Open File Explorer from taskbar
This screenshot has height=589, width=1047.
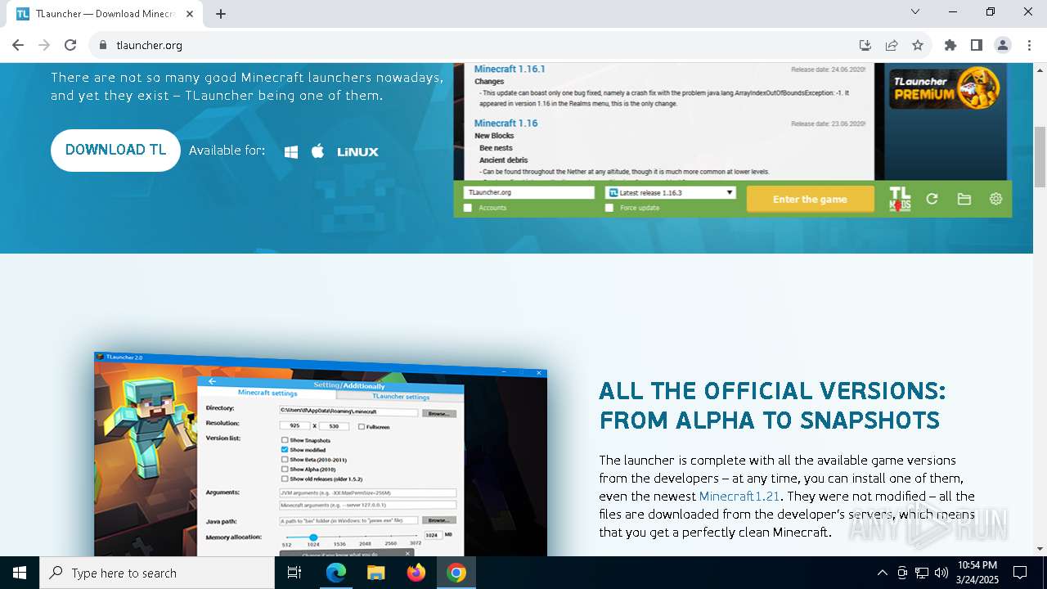pos(376,573)
